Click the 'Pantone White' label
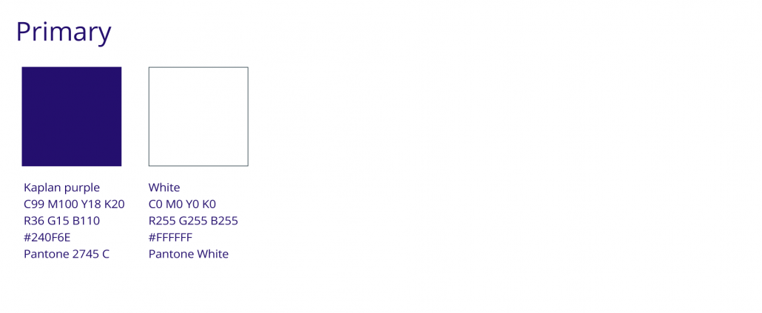 click(x=189, y=254)
